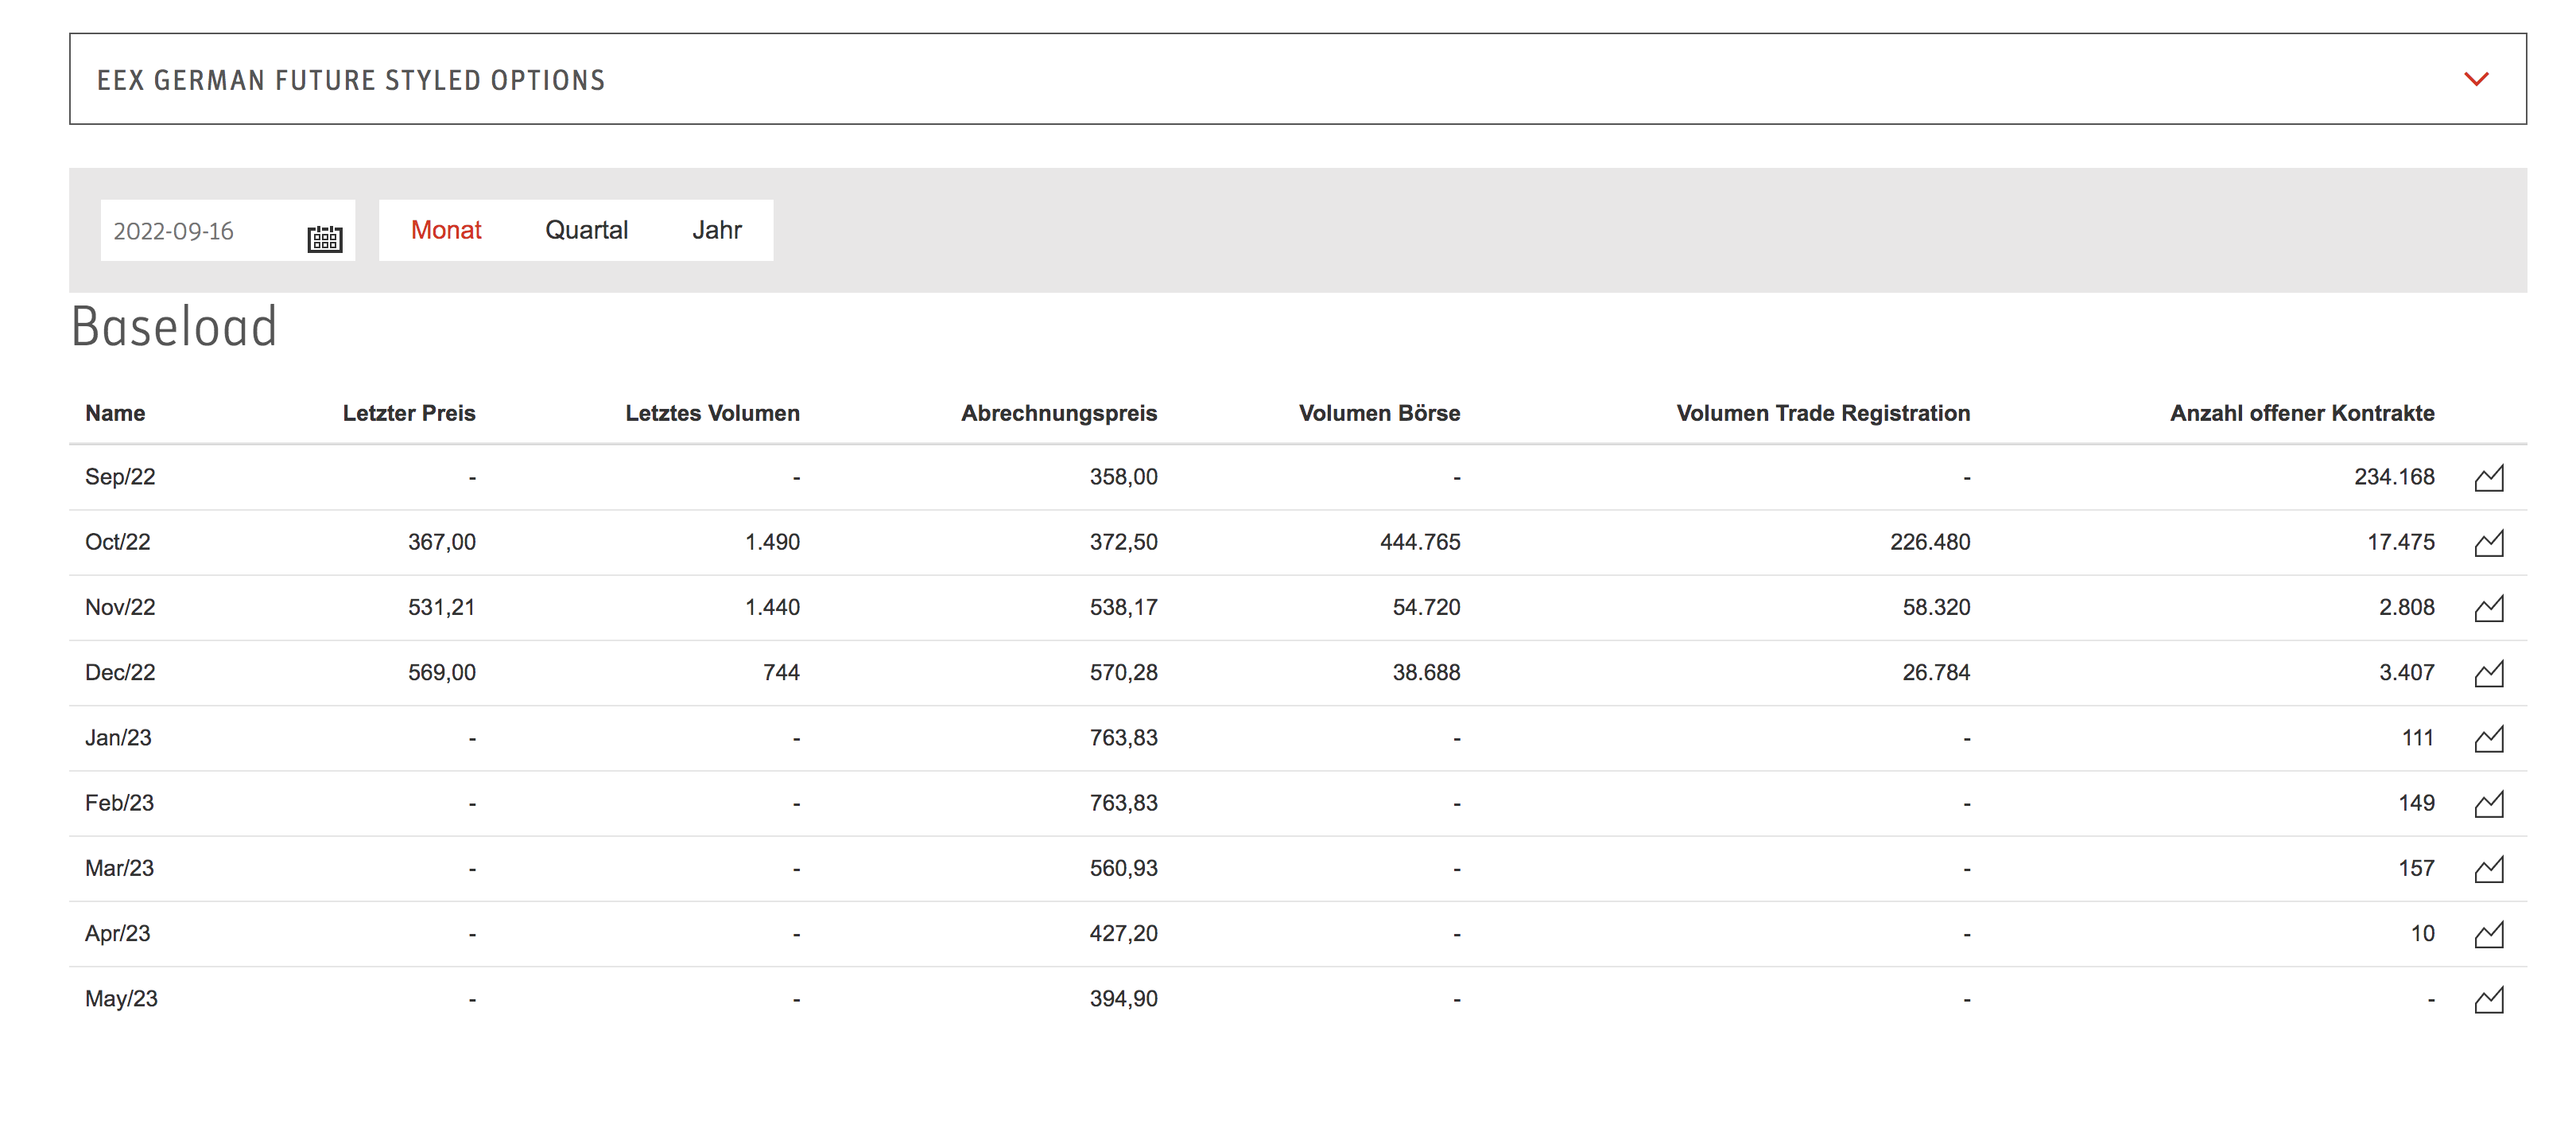
Task: Click the 444.765 exchange volume value
Action: pyautogui.click(x=1420, y=543)
